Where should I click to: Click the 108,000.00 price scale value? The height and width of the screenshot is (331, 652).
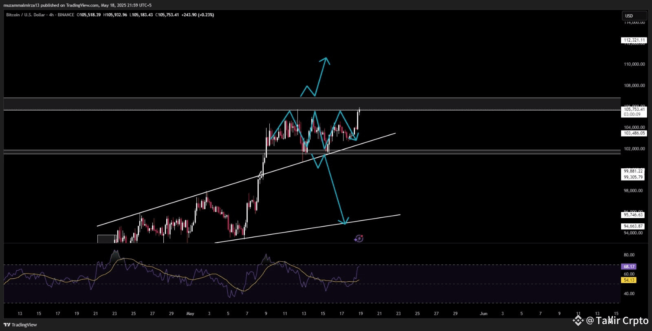(634, 86)
